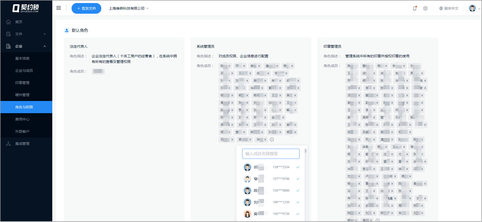The image size is (482, 222).
Task: Click the female avatar of member 158****5738
Action: coord(247,214)
